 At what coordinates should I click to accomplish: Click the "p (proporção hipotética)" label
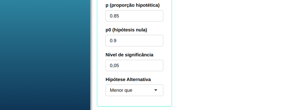point(133,5)
